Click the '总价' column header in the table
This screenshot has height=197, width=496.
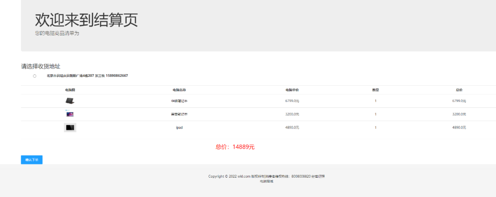click(459, 90)
